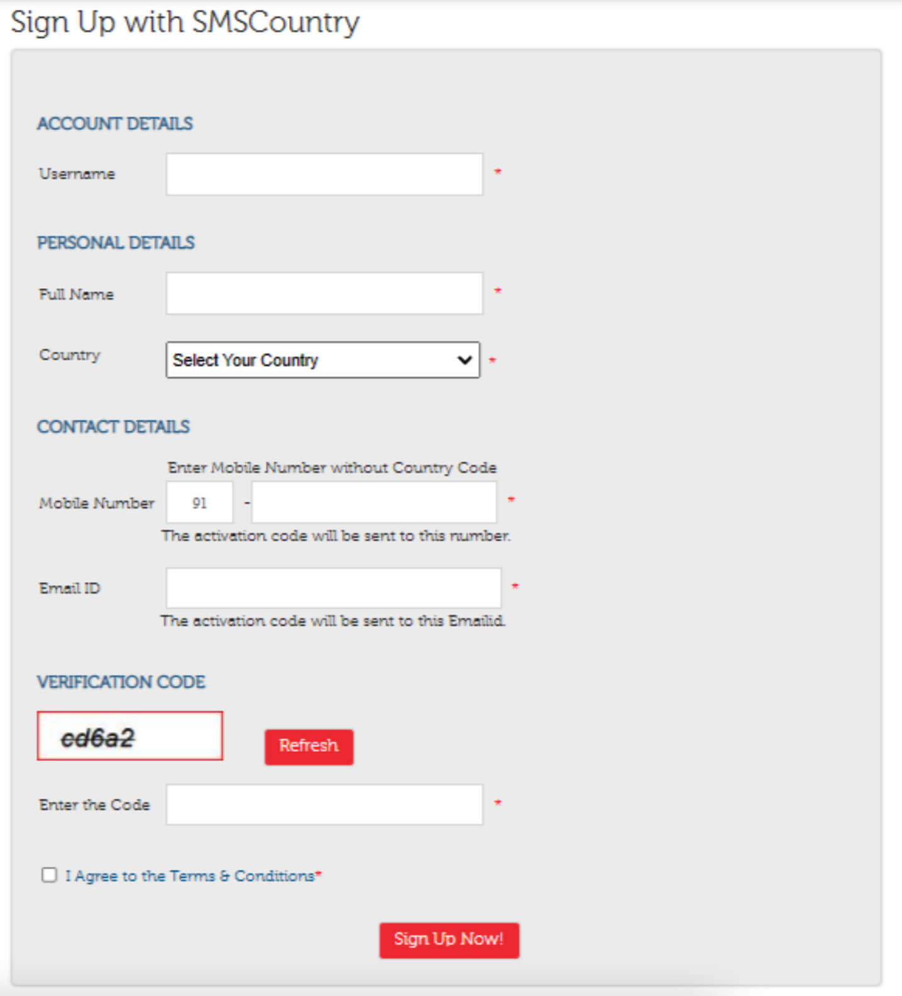Viewport: 902px width, 996px height.
Task: Tick the Terms & Conditions checkbox
Action: pos(49,875)
